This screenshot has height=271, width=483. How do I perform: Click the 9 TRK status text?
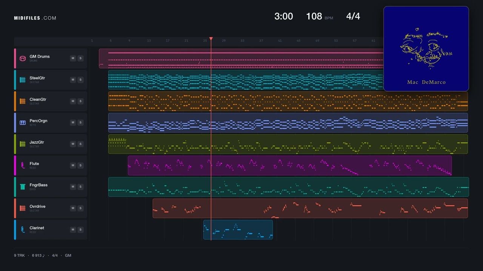pos(19,256)
